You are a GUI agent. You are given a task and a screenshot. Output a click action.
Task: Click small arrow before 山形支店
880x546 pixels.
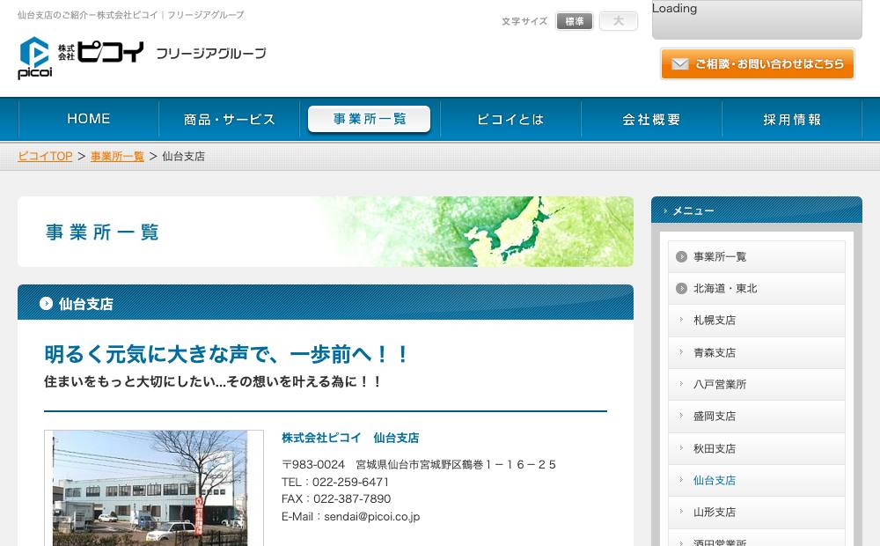(681, 512)
